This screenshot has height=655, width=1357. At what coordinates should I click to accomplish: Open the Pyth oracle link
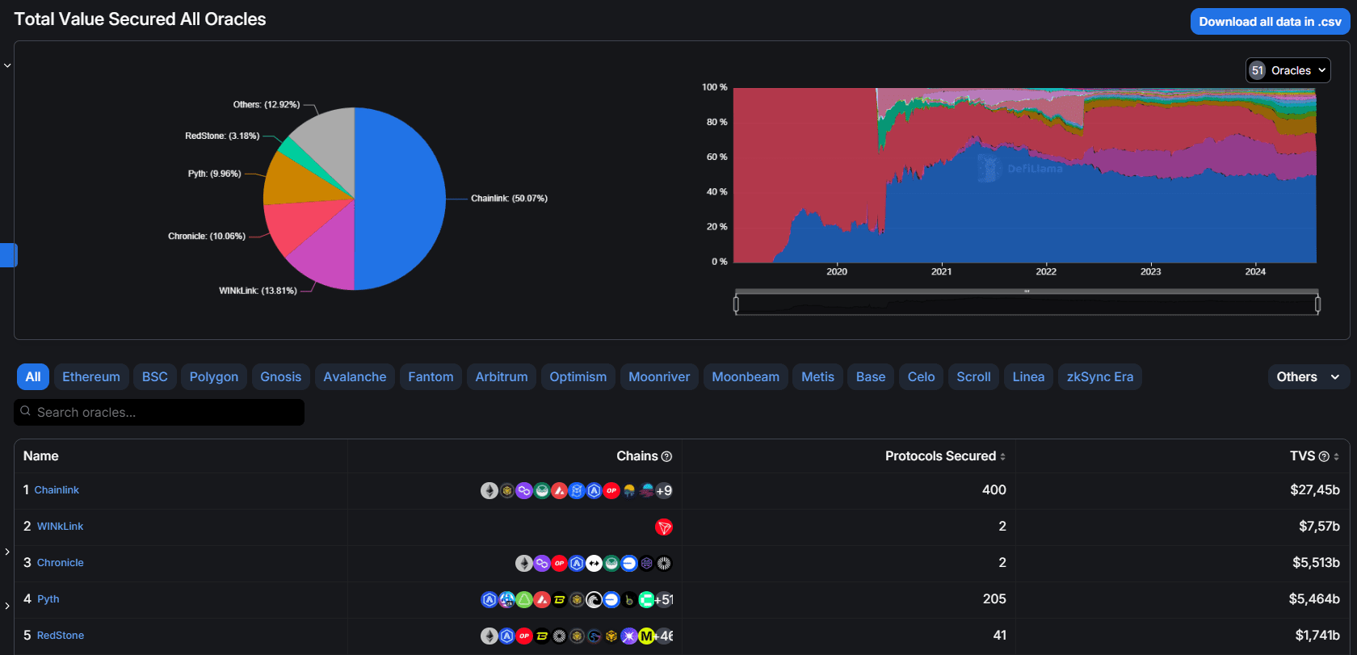point(48,599)
